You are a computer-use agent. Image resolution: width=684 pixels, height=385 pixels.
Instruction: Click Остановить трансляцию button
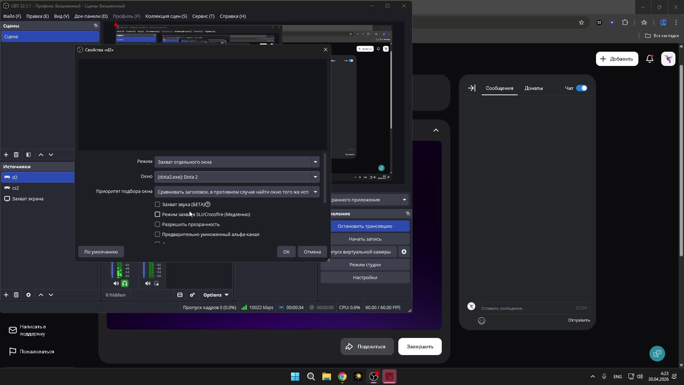[x=365, y=226]
